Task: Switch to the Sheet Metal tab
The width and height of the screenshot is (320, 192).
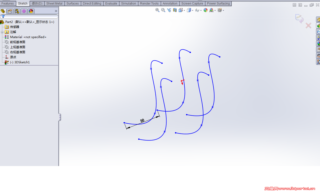Action: (x=54, y=4)
